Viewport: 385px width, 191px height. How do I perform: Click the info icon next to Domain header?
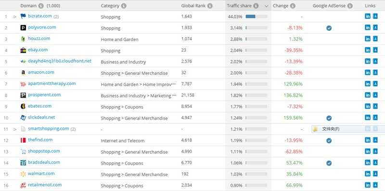click(x=41, y=6)
